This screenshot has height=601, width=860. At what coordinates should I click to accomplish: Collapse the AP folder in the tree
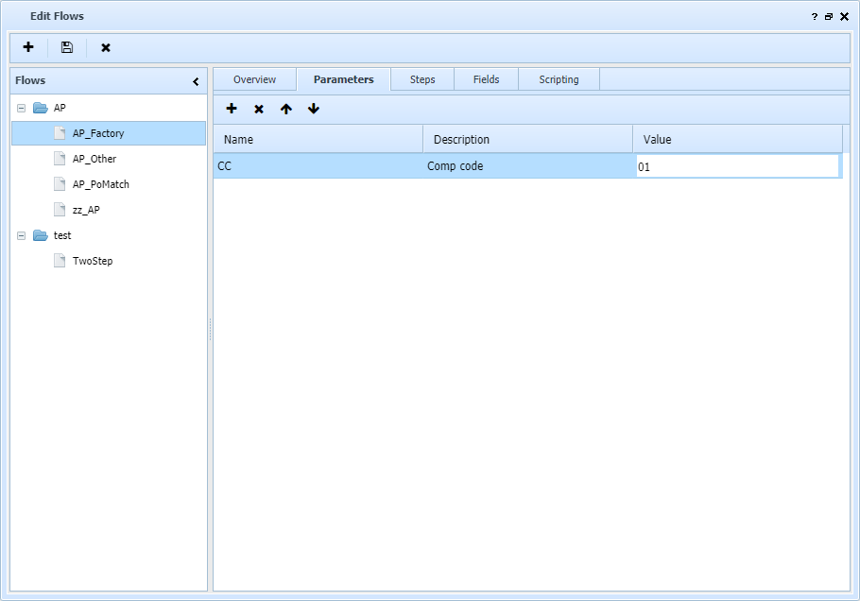[21, 108]
